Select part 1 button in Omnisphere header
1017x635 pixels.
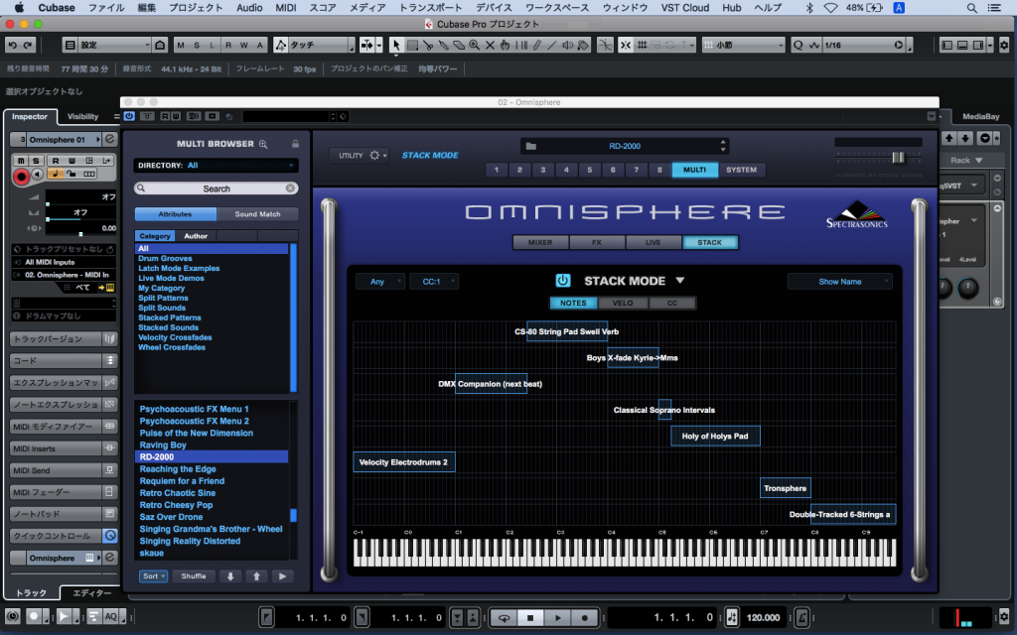pos(497,170)
